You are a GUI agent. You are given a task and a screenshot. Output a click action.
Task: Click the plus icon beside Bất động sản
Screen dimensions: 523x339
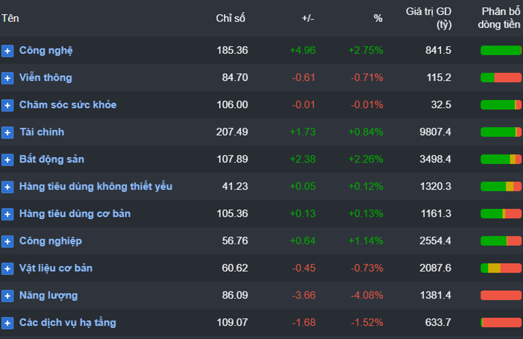point(7,159)
